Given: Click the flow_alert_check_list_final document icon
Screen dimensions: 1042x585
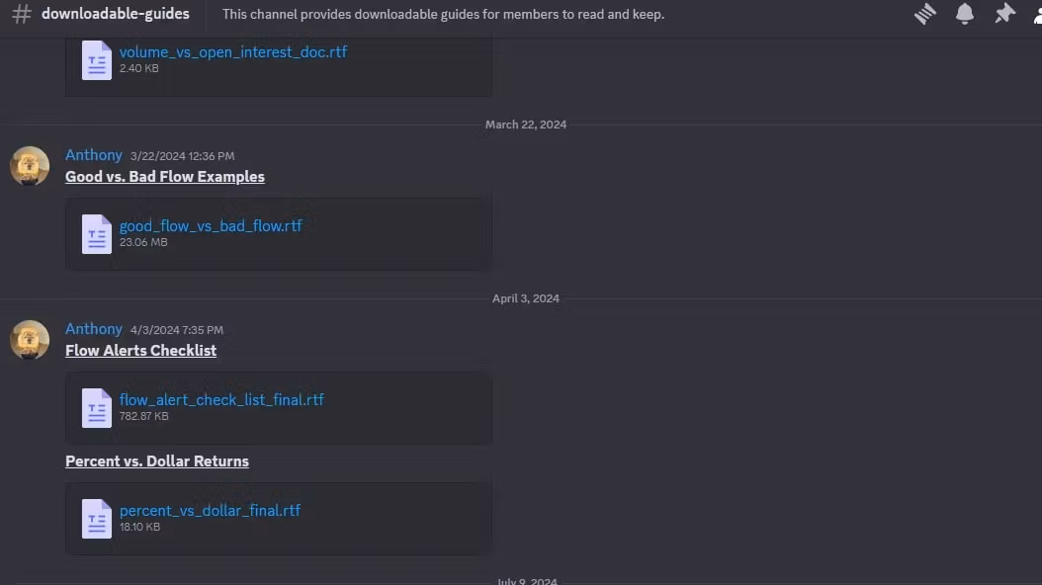Looking at the screenshot, I should pos(96,408).
